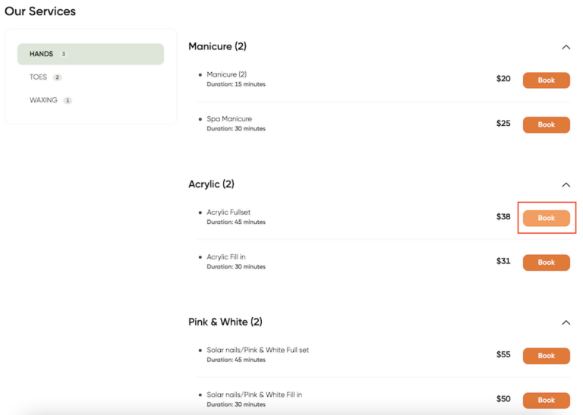The width and height of the screenshot is (583, 415).
Task: Book Solar nails Pink & White Fill in
Action: pyautogui.click(x=547, y=401)
